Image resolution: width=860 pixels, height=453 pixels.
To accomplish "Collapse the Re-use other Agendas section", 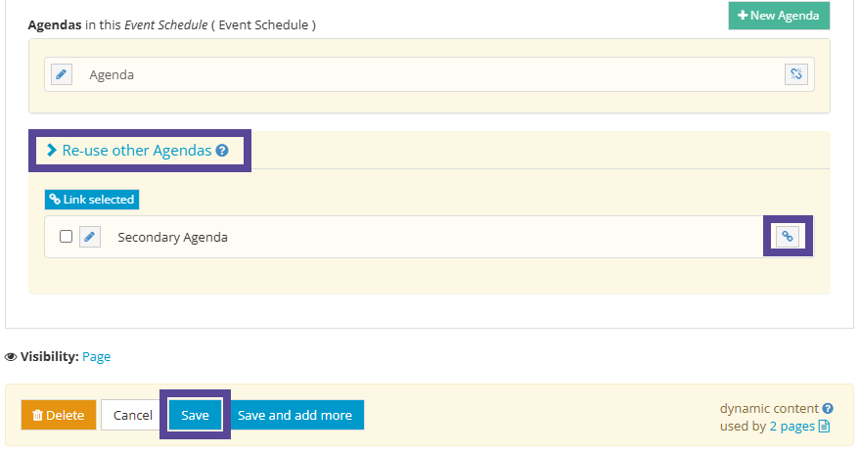I will (x=52, y=151).
